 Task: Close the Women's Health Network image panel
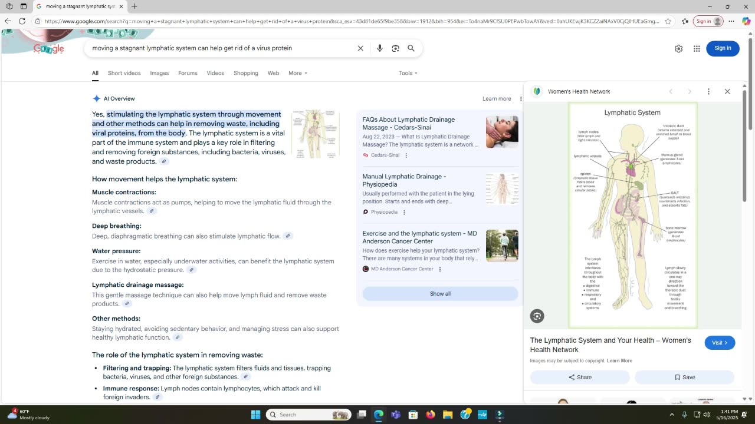tap(727, 91)
